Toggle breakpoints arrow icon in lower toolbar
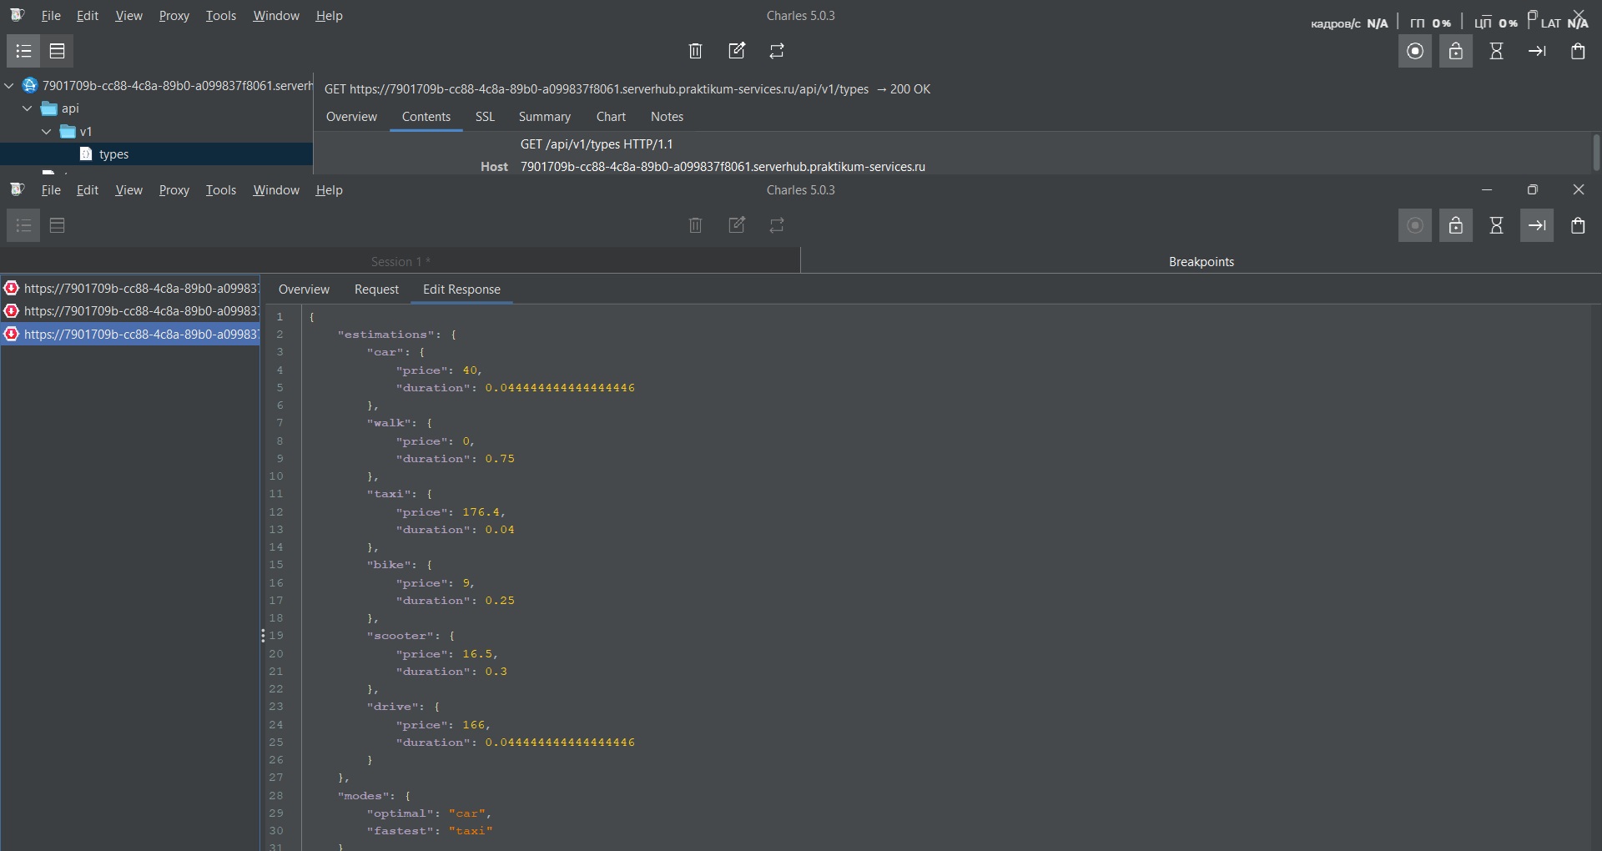The width and height of the screenshot is (1602, 851). pyautogui.click(x=1537, y=225)
